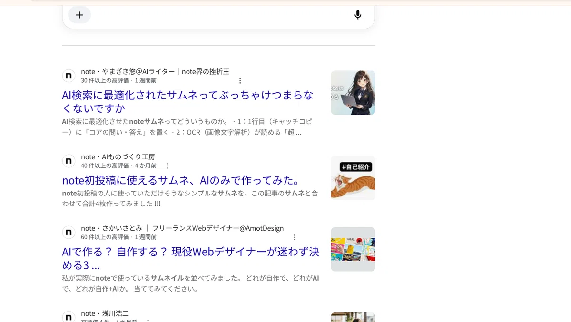
Task: Click source text note・AIものづくり工房
Action: pyautogui.click(x=118, y=156)
